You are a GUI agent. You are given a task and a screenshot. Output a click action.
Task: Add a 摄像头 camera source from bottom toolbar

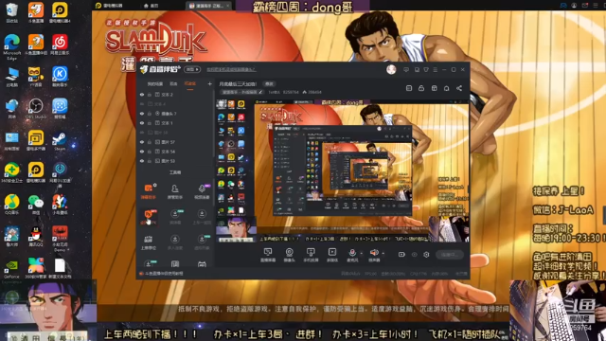tap(289, 255)
